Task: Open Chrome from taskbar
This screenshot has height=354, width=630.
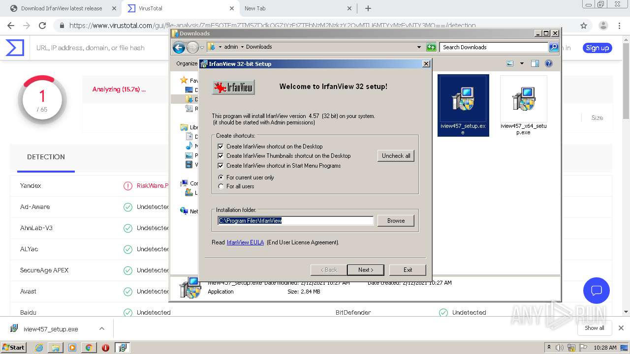Action: (x=89, y=348)
